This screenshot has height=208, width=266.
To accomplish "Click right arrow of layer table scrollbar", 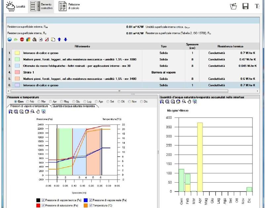I will tap(257, 91).
